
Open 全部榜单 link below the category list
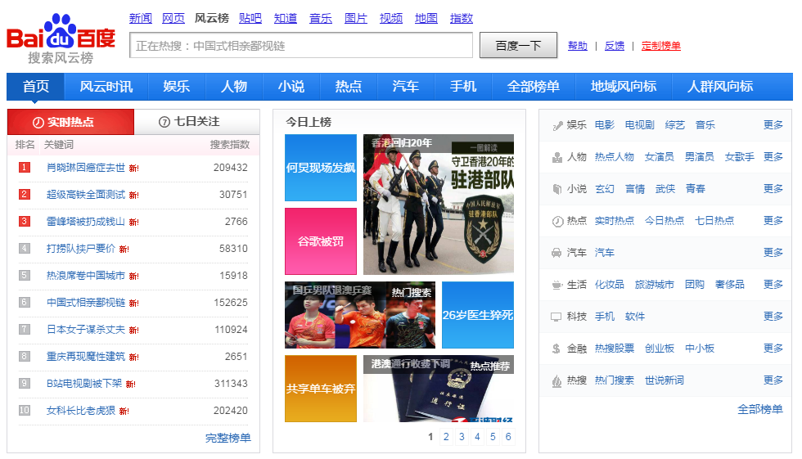(759, 409)
